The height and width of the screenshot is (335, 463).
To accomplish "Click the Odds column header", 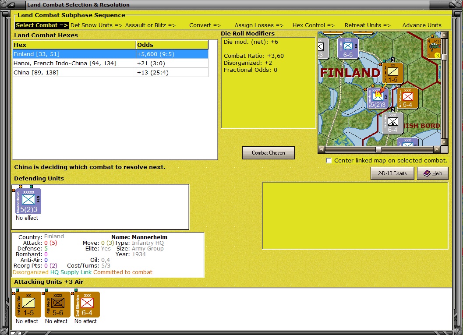I will pos(172,45).
